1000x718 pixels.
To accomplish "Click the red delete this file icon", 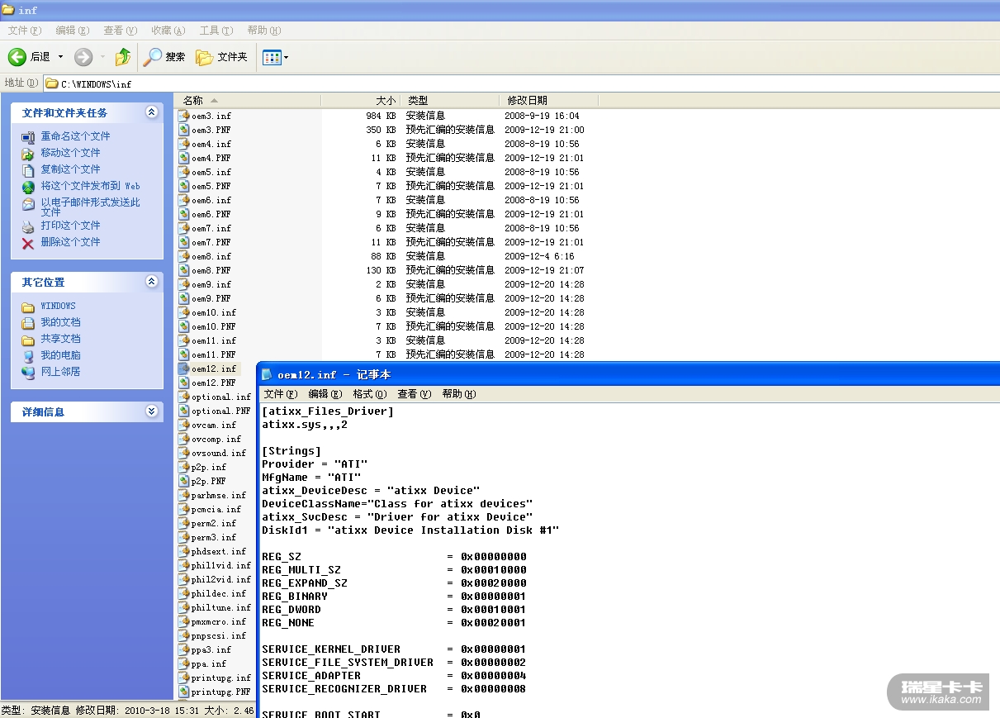I will (x=28, y=242).
